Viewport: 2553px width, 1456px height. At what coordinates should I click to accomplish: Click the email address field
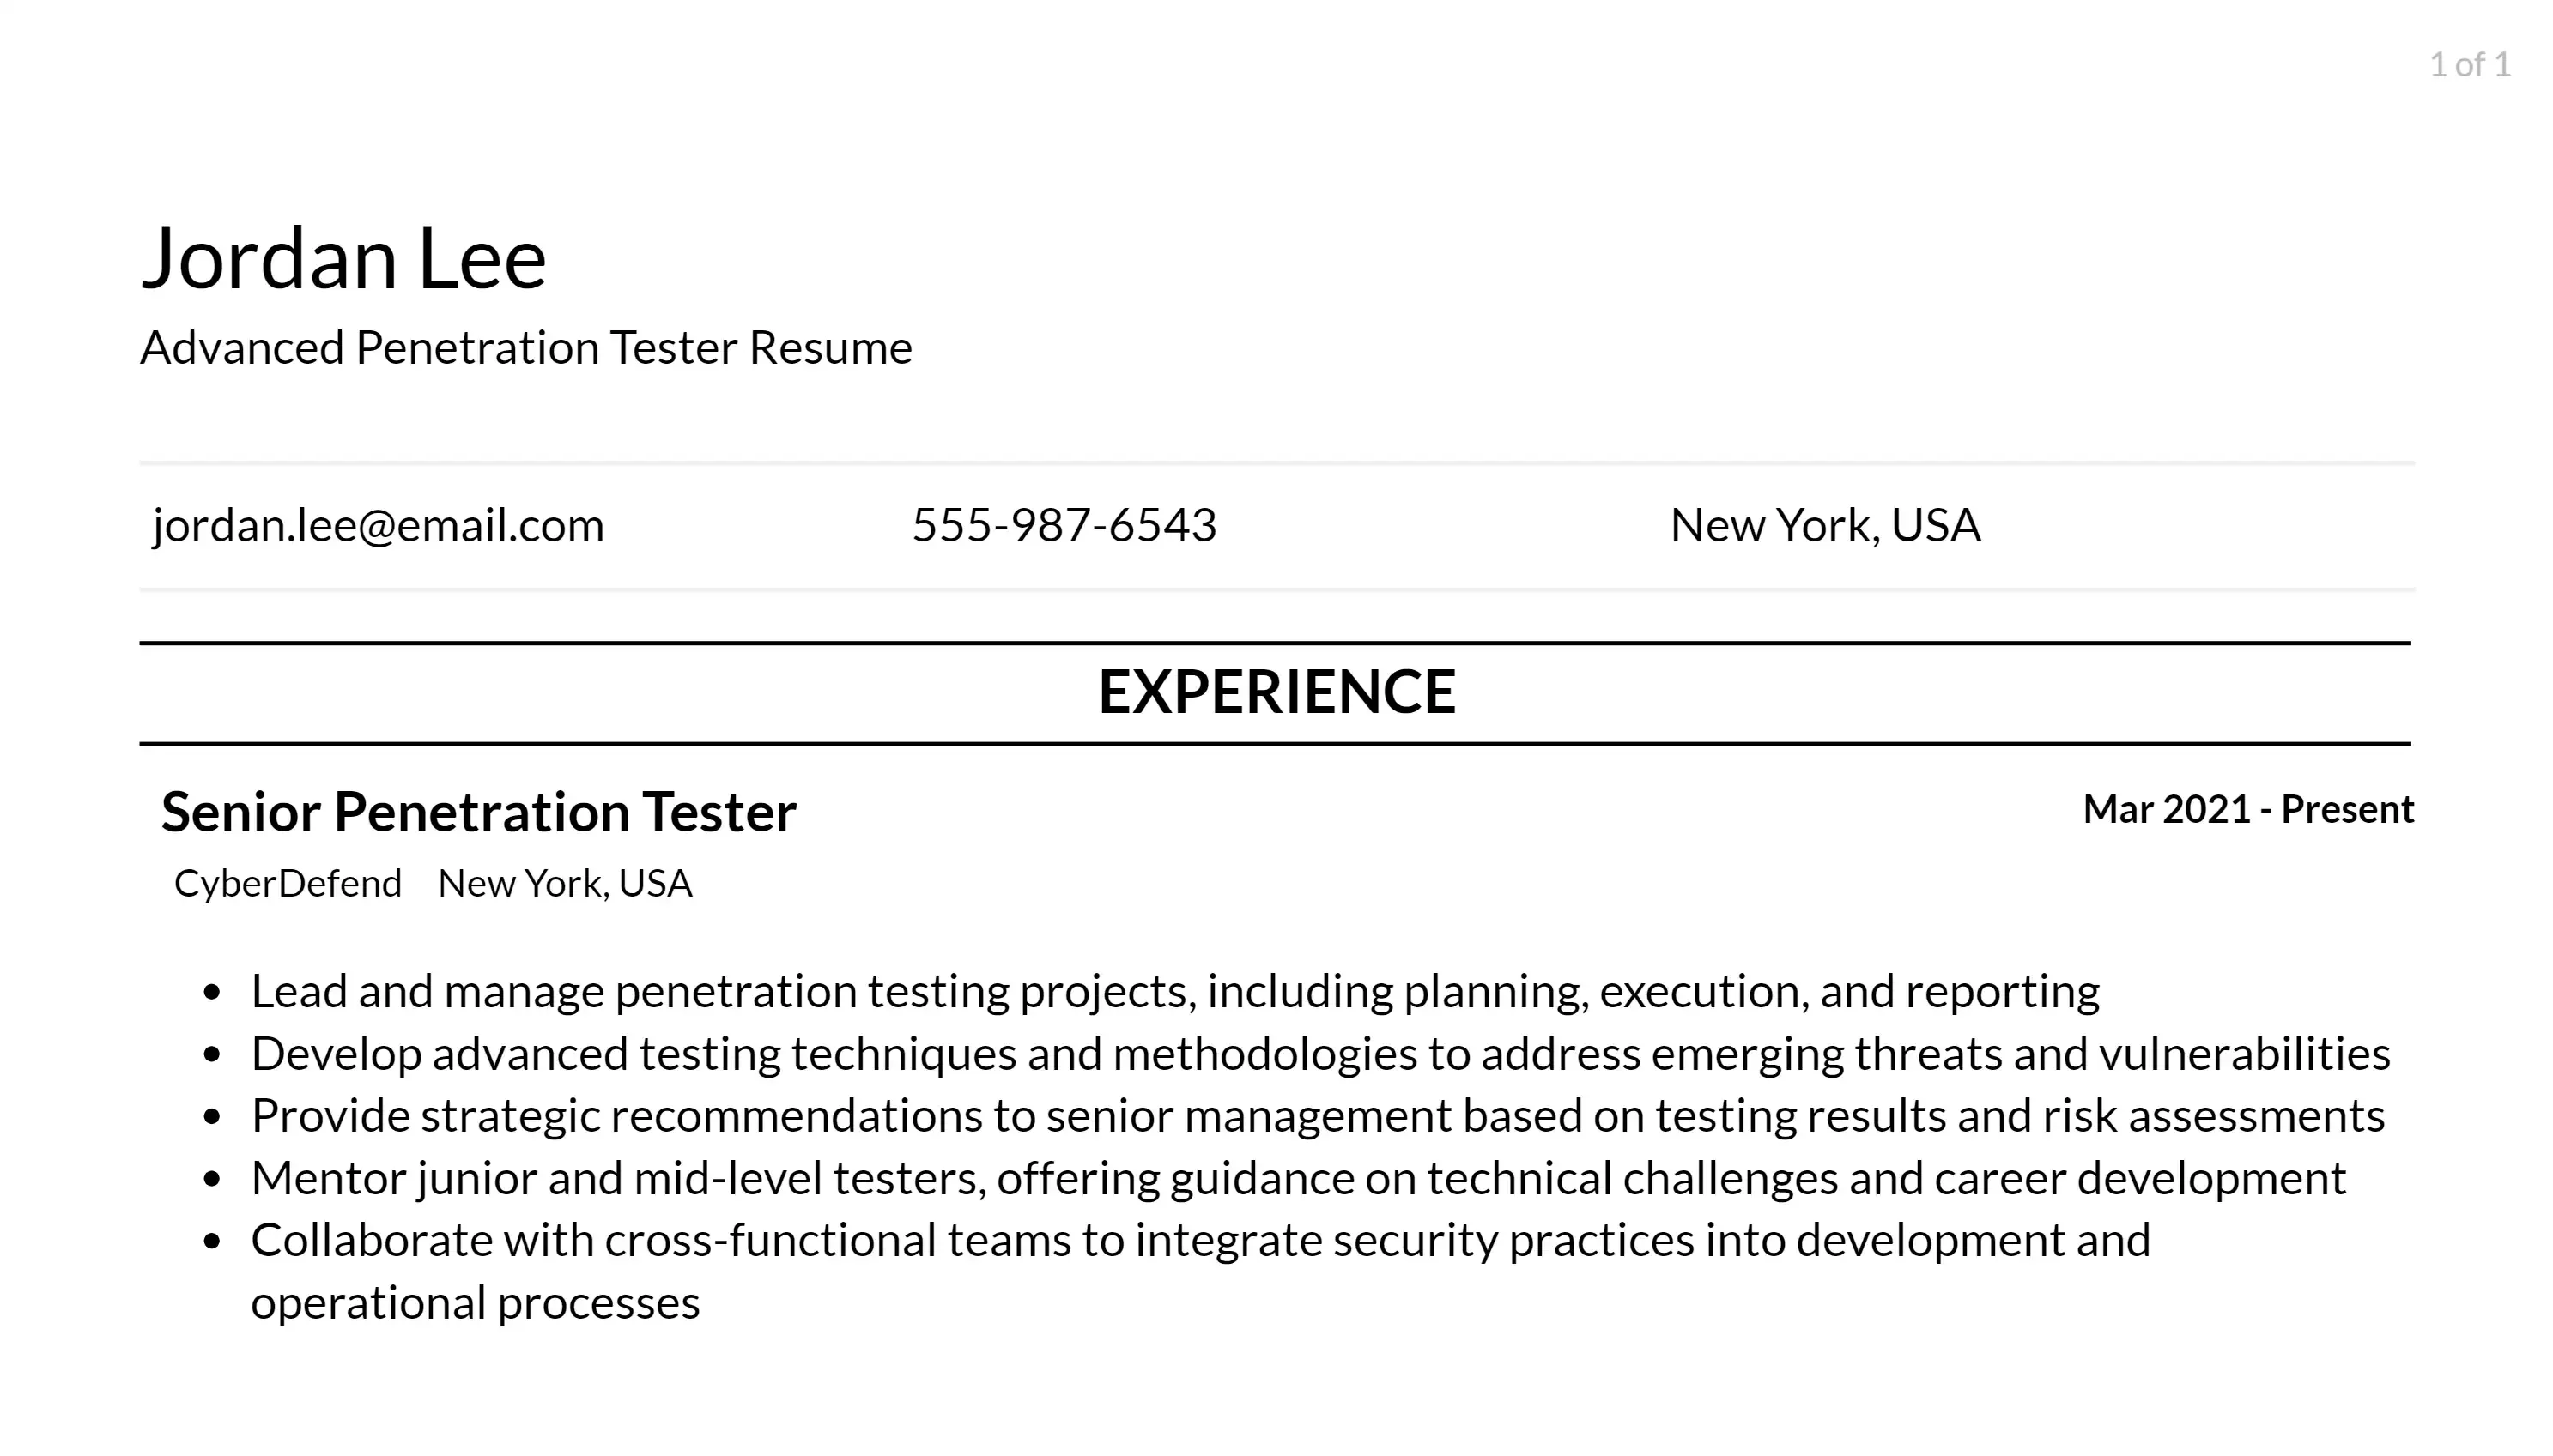(x=377, y=523)
